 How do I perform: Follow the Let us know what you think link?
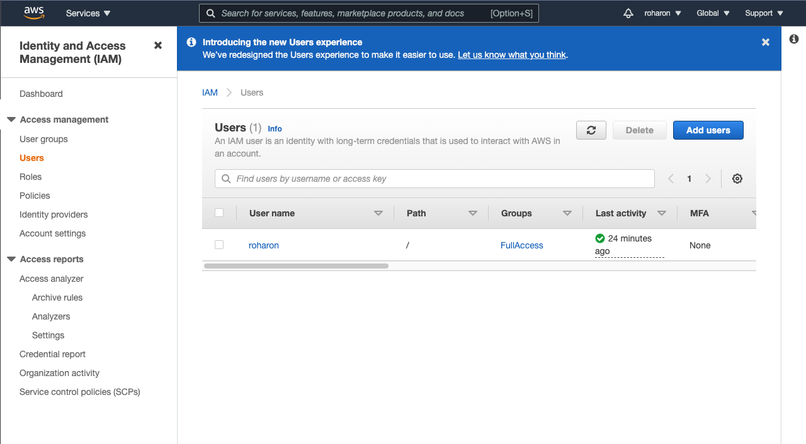click(x=512, y=55)
